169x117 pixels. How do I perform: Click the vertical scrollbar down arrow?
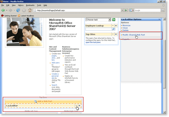click(x=164, y=112)
